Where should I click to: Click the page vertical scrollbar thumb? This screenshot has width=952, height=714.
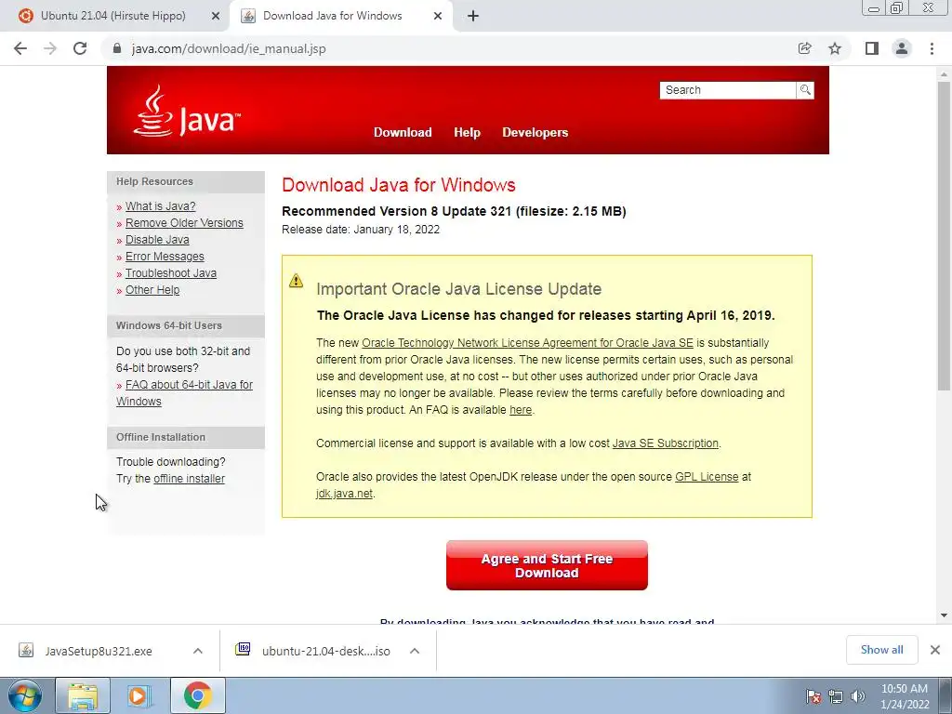coord(944,235)
